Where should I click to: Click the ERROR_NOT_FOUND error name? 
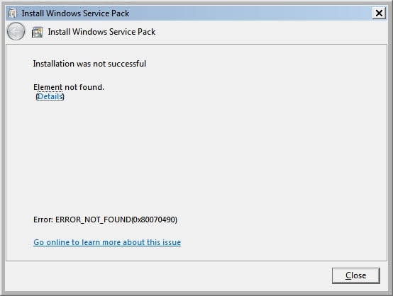point(93,220)
